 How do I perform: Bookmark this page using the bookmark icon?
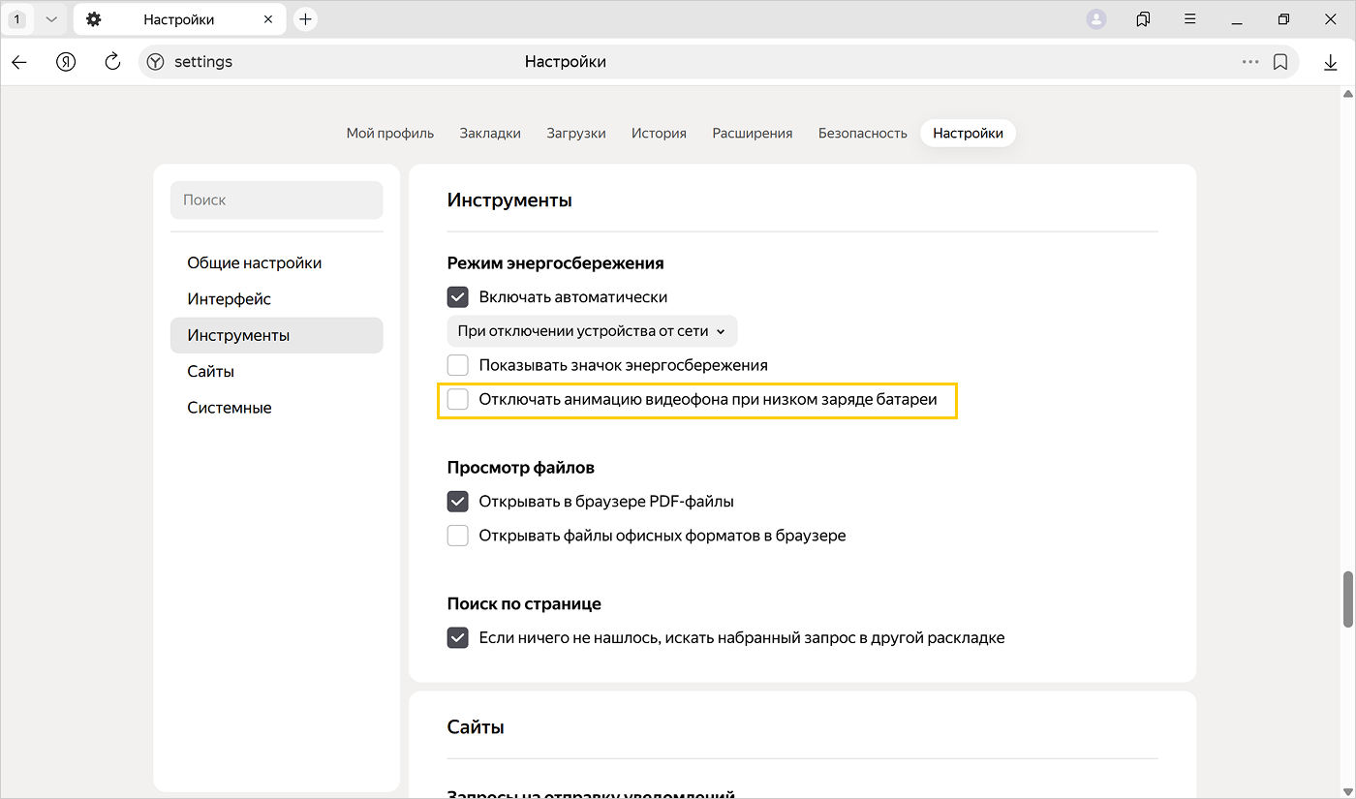(1280, 62)
